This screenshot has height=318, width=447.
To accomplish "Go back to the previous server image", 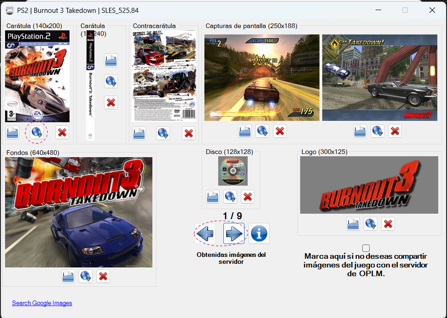I will click(x=205, y=233).
